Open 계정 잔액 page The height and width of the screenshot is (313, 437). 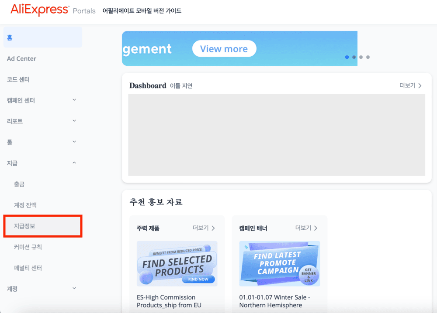click(x=25, y=205)
